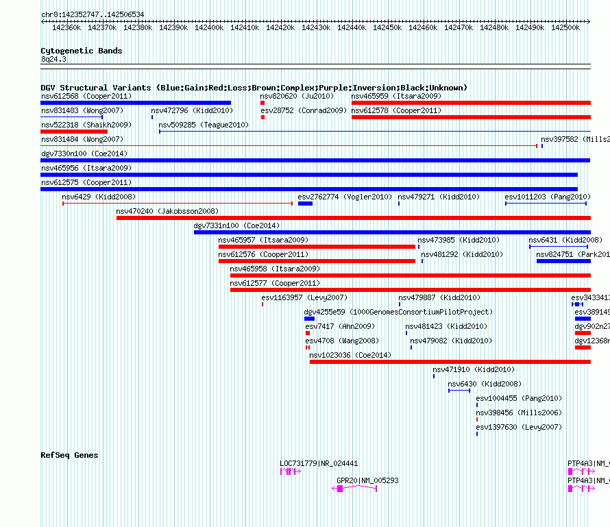Click the nsv509285 (Teague2010) label
The width and height of the screenshot is (610, 527).
(204, 125)
